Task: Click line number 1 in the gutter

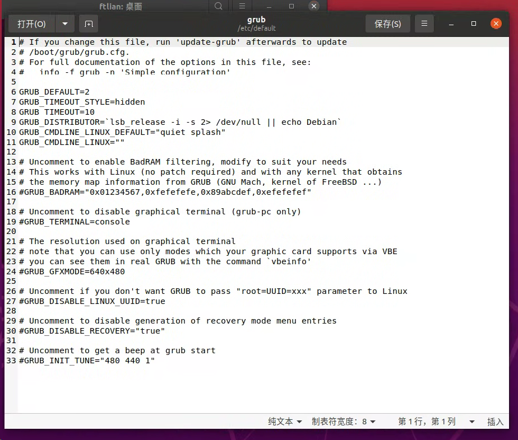Action: 12,41
